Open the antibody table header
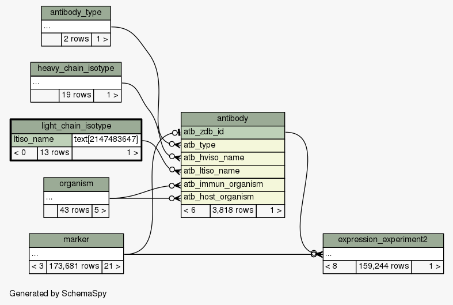453x305 pixels. [233, 119]
